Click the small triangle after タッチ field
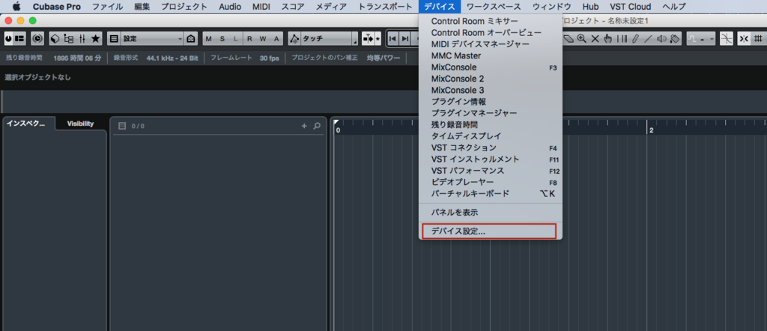Image resolution: width=767 pixels, height=331 pixels. tap(354, 41)
